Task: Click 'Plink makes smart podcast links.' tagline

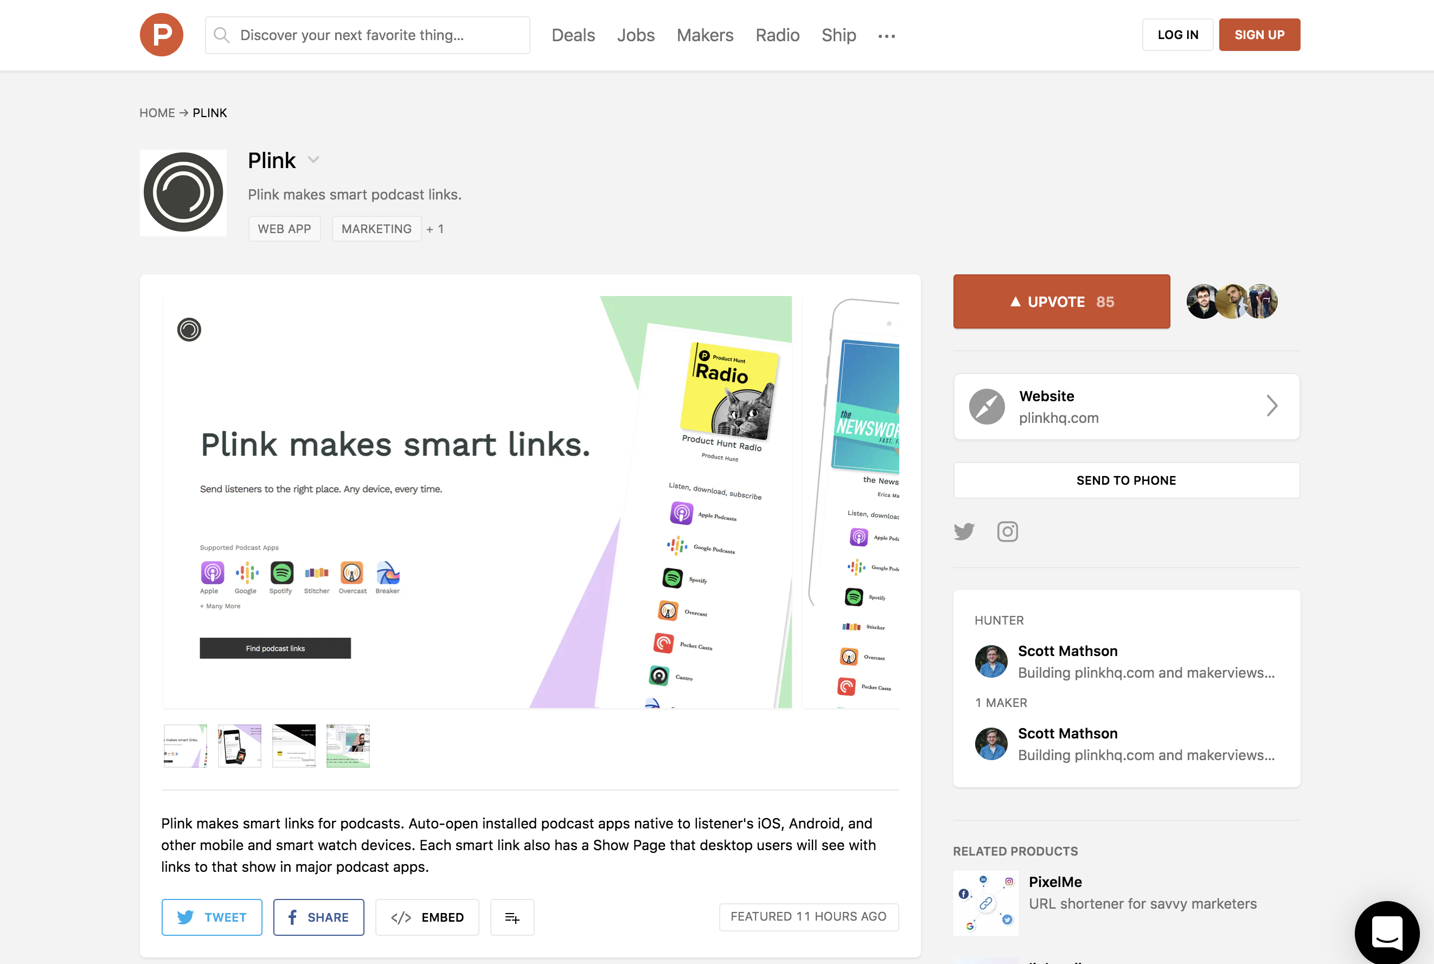Action: 354,195
